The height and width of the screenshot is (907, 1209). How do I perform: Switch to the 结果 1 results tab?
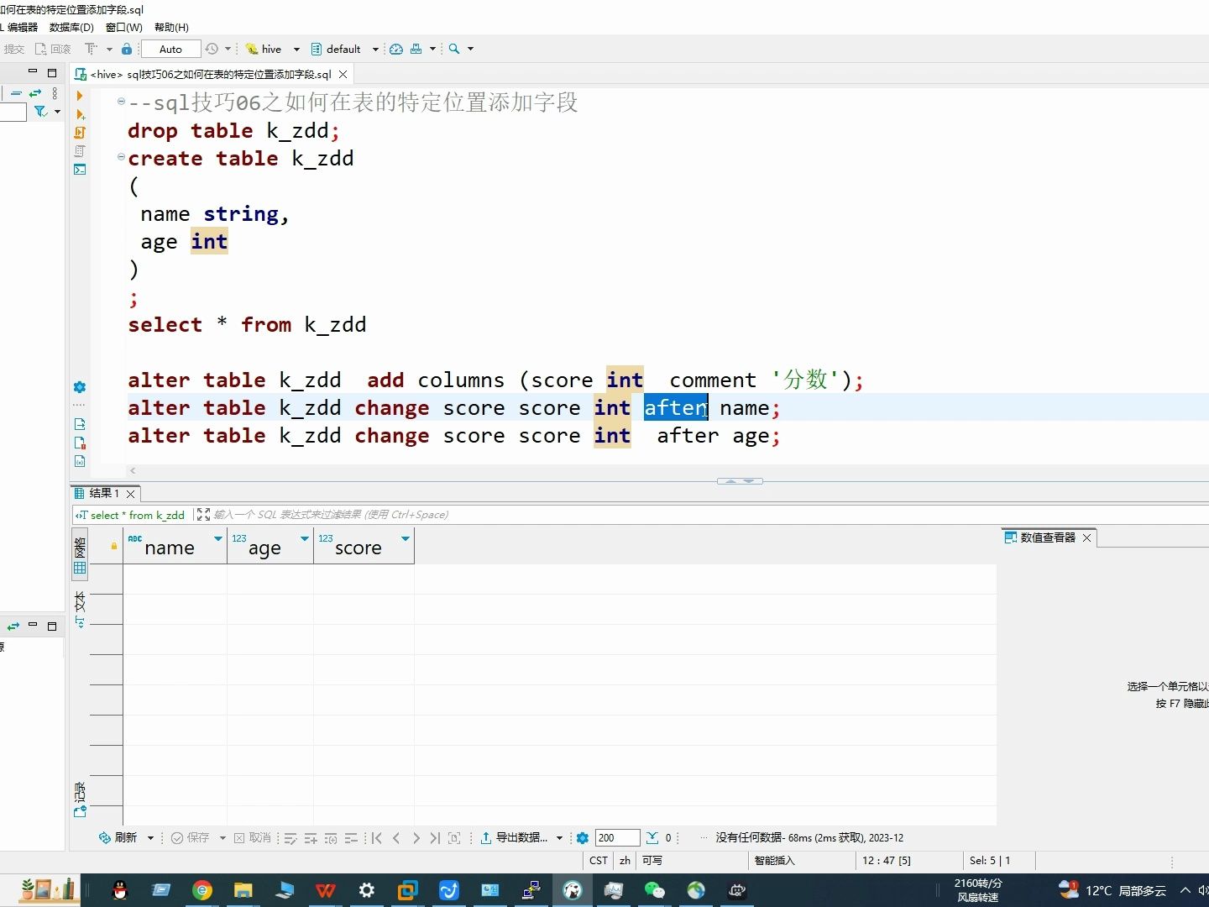[x=104, y=493]
